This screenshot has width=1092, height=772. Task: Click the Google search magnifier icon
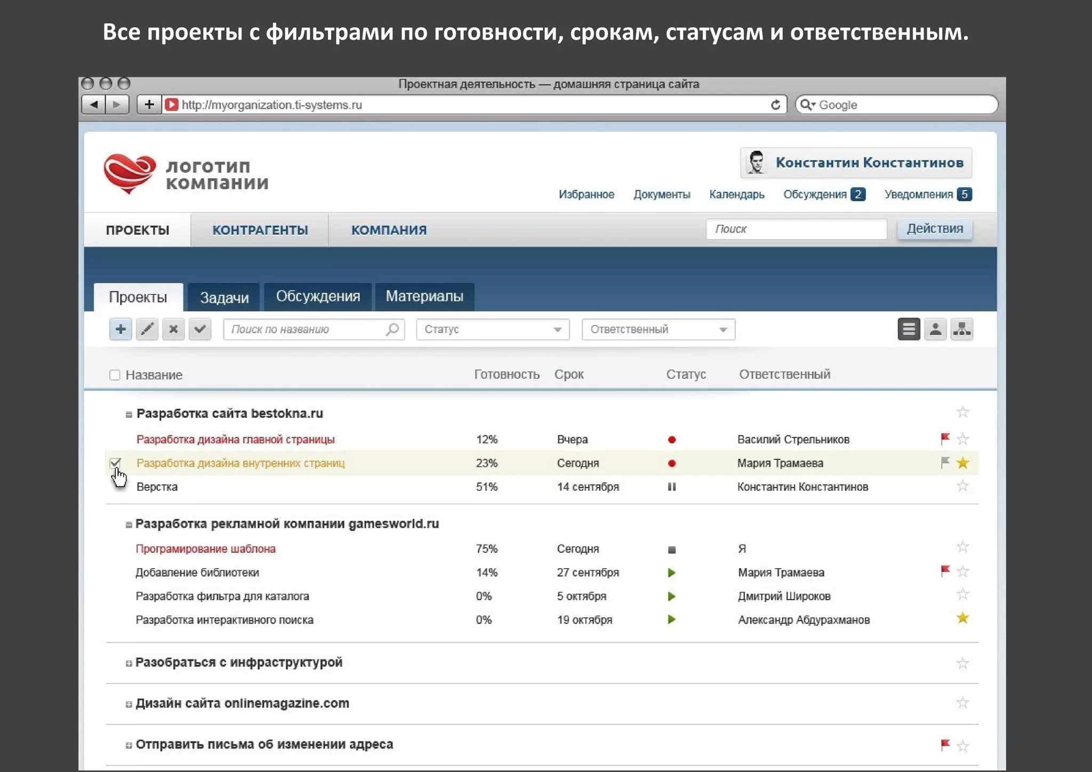click(805, 105)
